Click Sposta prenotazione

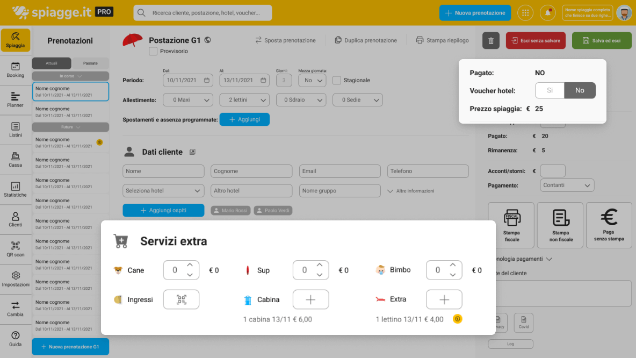(285, 40)
